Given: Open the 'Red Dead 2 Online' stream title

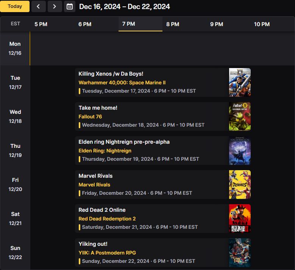Looking at the screenshot, I should pos(102,210).
